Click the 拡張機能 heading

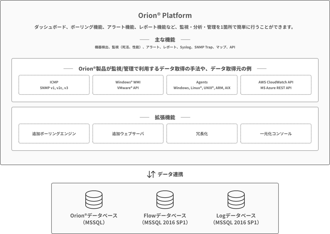click(x=165, y=117)
